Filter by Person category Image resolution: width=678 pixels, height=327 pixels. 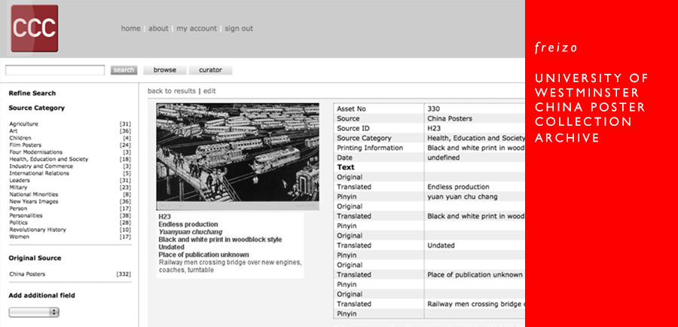click(18, 209)
